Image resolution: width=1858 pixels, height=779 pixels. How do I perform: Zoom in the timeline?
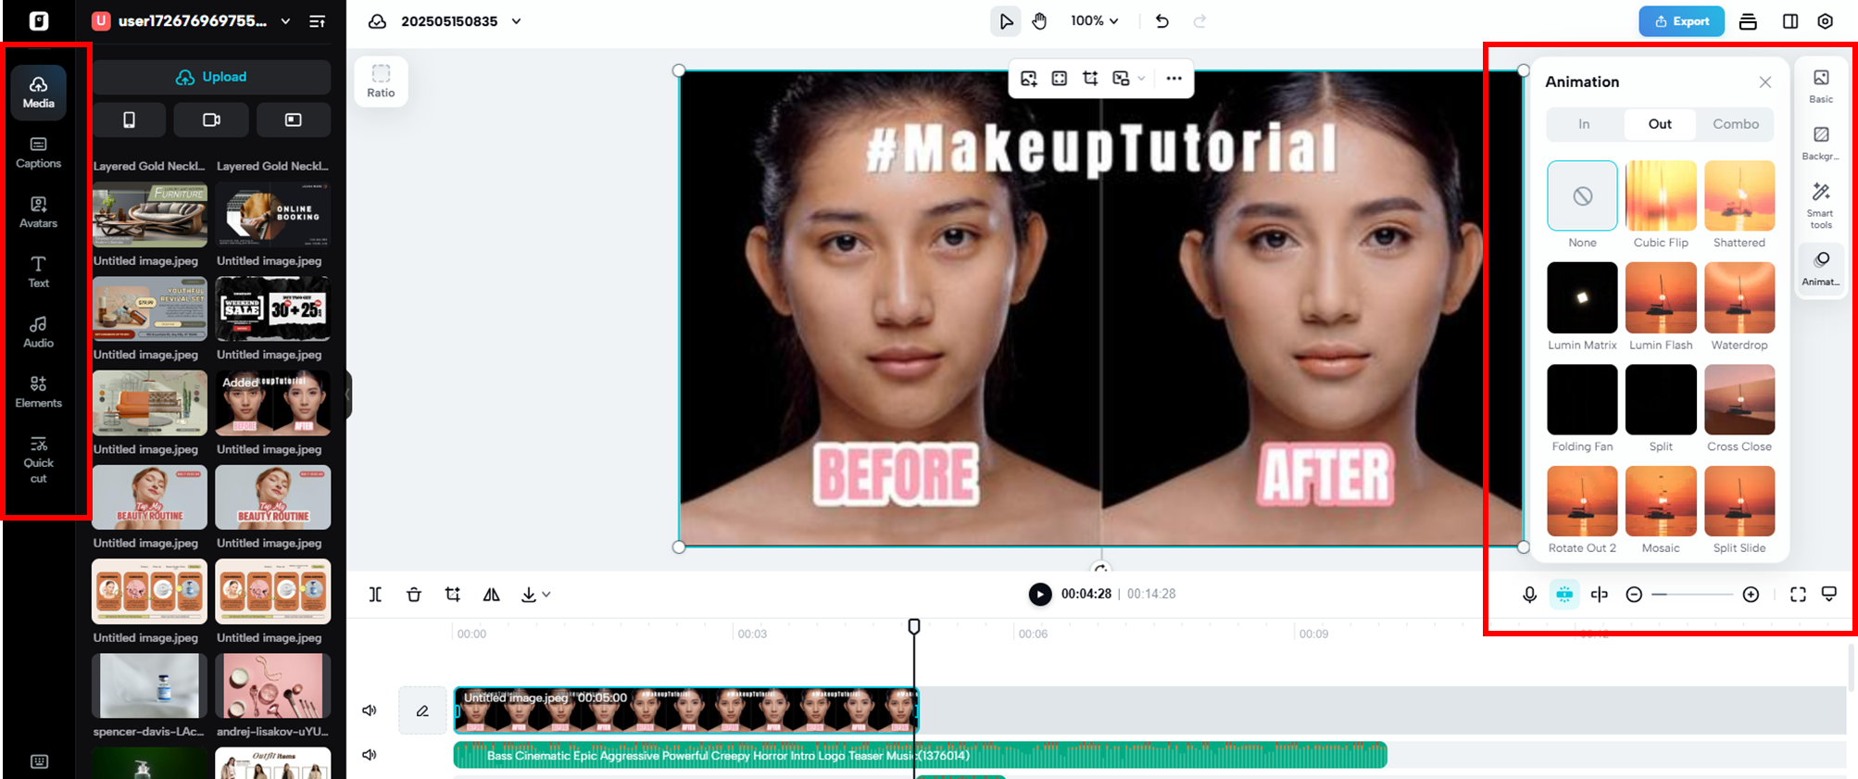tap(1751, 595)
